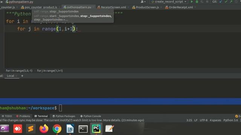Change the 4 spaces indent setting
Screen dimensions: 241x135
pyautogui.click(x=215, y=120)
